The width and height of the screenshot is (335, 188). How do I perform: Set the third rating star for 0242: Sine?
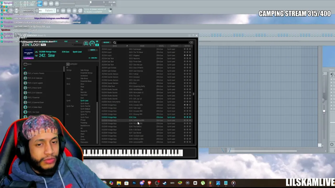pyautogui.click(x=190, y=117)
